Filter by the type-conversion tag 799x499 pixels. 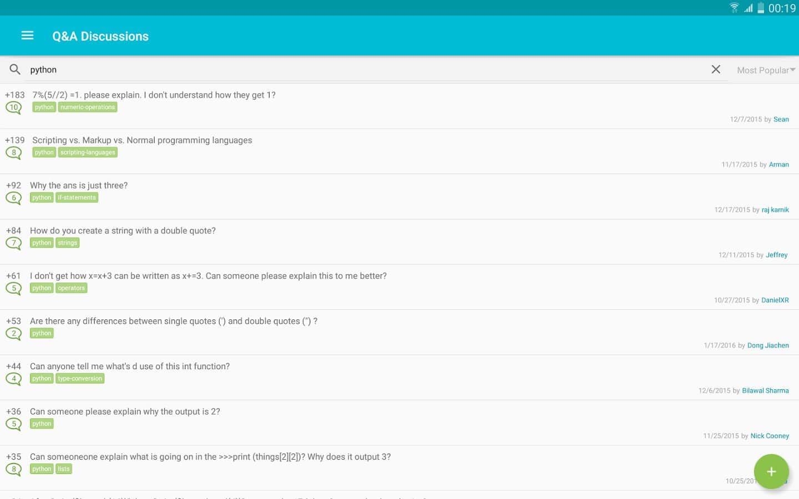[x=80, y=379]
